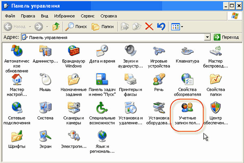The width and height of the screenshot is (244, 163).
Task: Click the Поиск toolbar button
Action: coord(76,26)
